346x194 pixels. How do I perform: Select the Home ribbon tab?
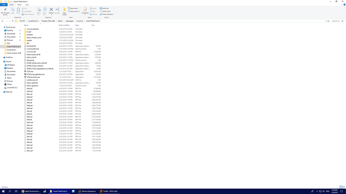coord(11,5)
